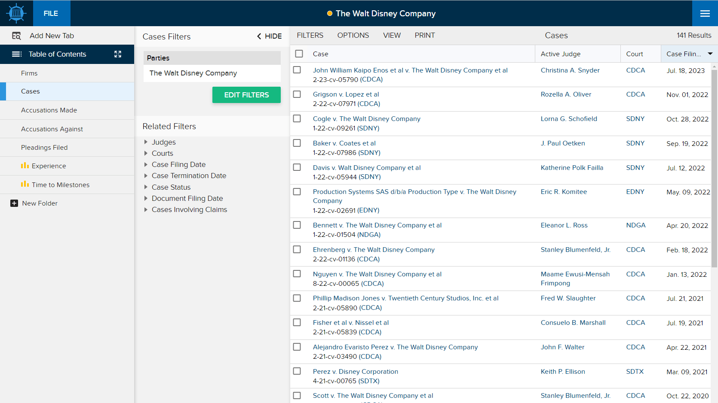
Task: Click the EDIT FILTERS button
Action: click(246, 95)
